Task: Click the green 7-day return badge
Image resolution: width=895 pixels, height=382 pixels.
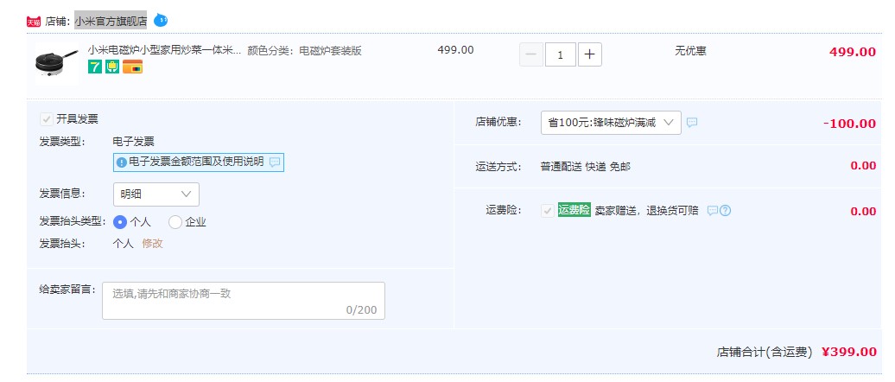Action: [95, 67]
